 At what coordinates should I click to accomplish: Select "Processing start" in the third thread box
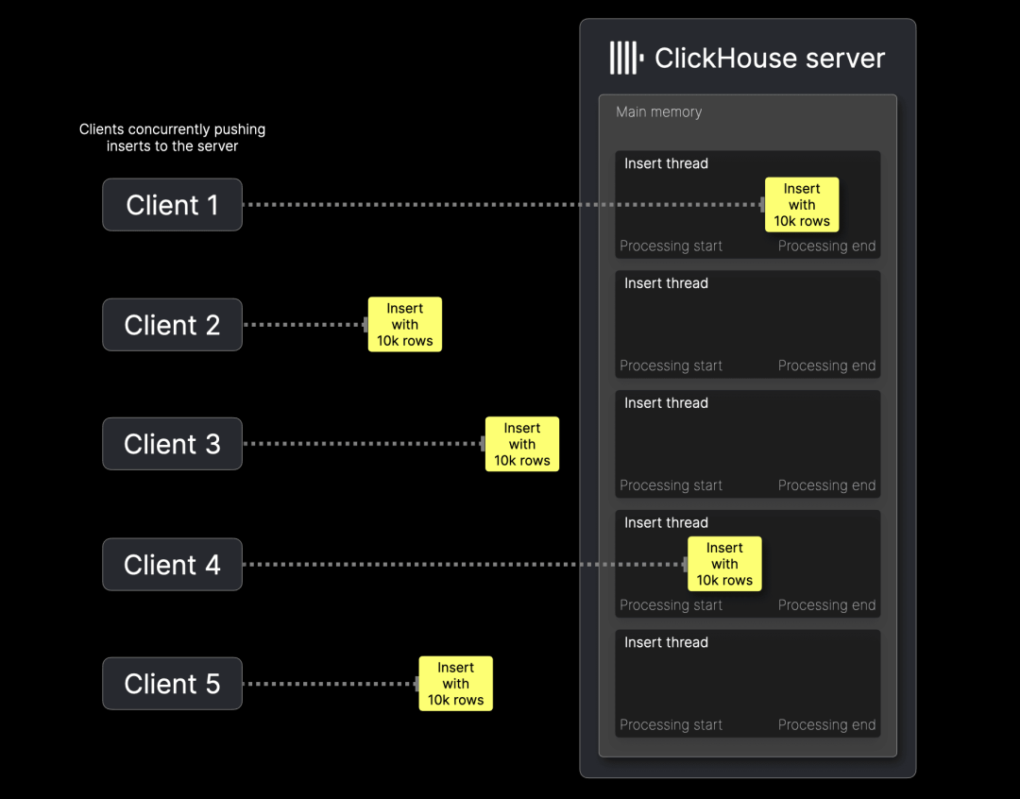pyautogui.click(x=671, y=485)
